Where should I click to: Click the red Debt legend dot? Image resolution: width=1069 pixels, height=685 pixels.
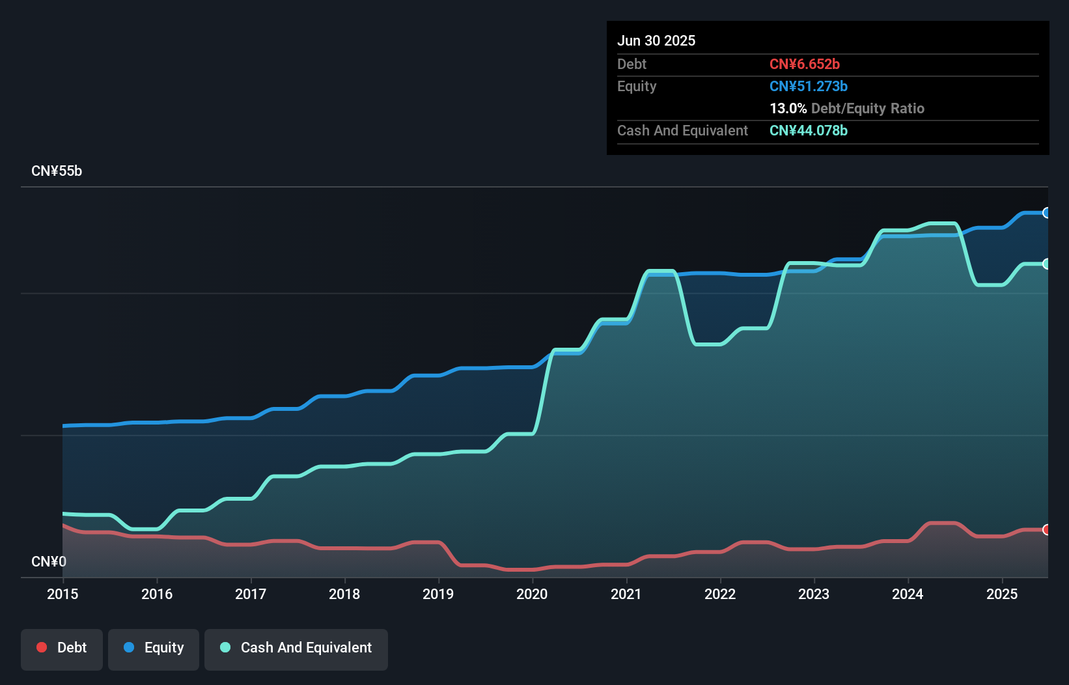point(42,647)
